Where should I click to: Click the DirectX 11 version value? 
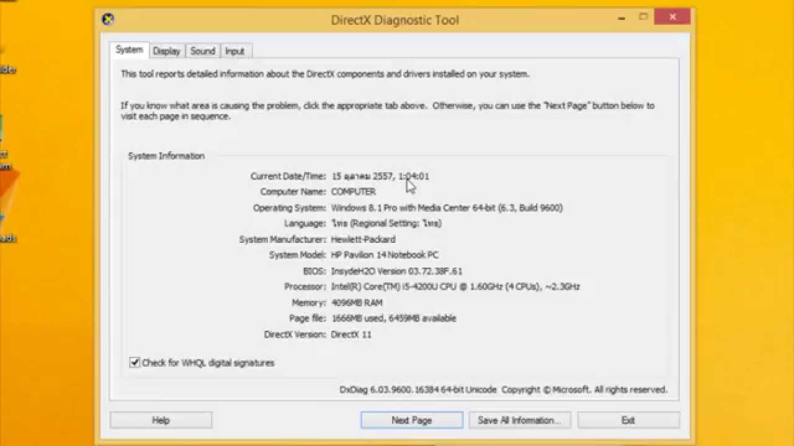pos(351,334)
